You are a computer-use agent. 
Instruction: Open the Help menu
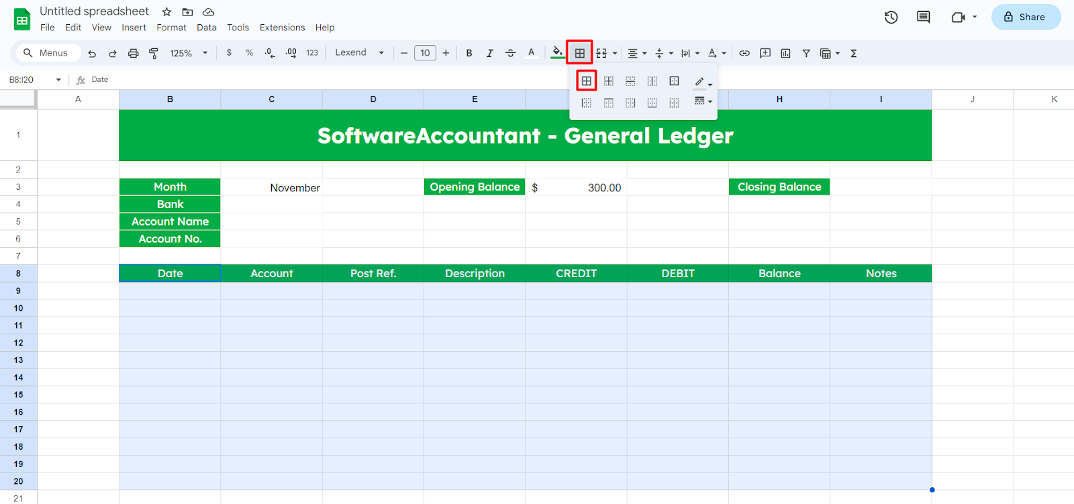click(x=325, y=28)
